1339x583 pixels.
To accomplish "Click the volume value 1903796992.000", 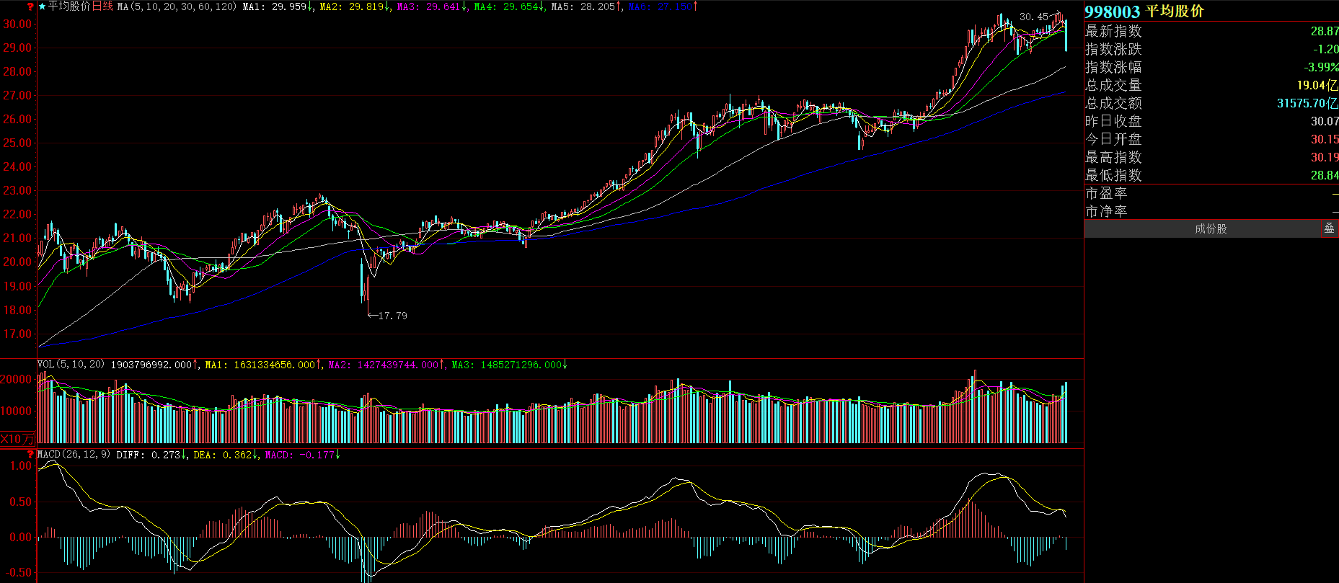I will (151, 365).
